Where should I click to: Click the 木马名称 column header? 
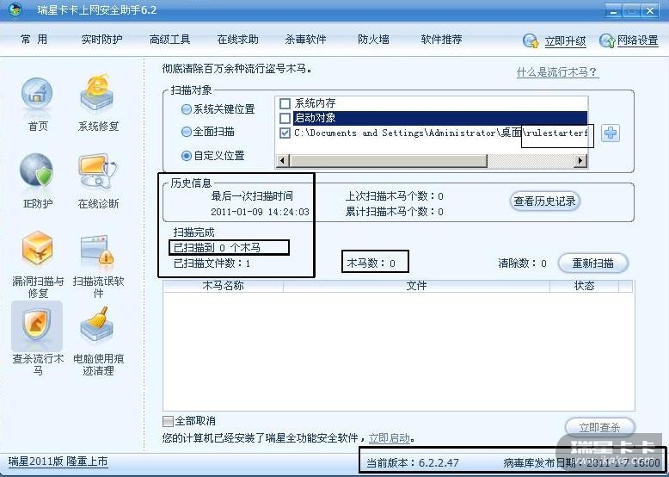coord(223,286)
